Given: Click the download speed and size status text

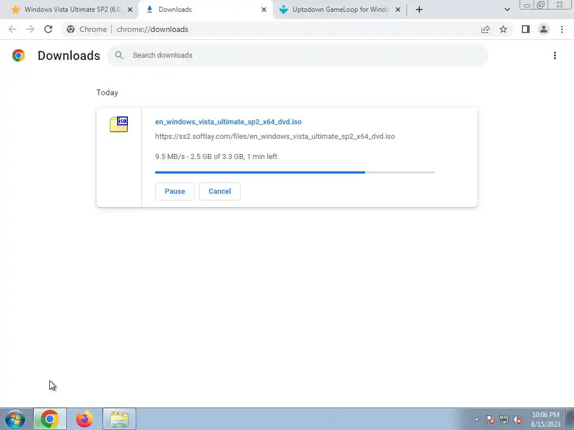Looking at the screenshot, I should point(216,157).
